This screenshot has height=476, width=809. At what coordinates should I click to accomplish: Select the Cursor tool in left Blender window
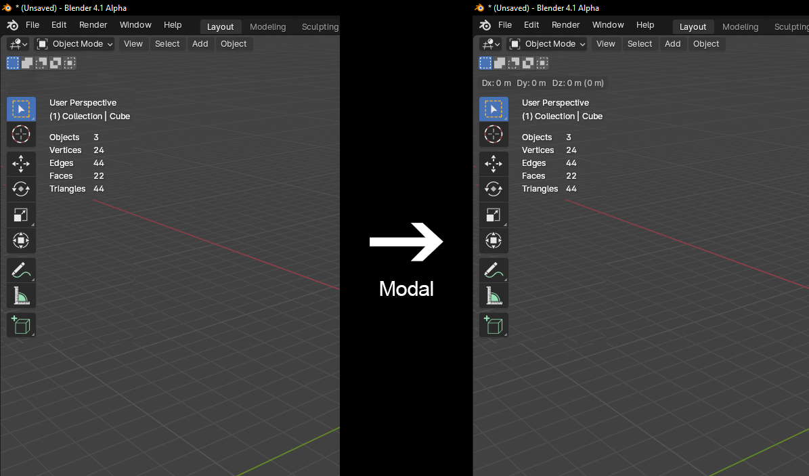[21, 135]
